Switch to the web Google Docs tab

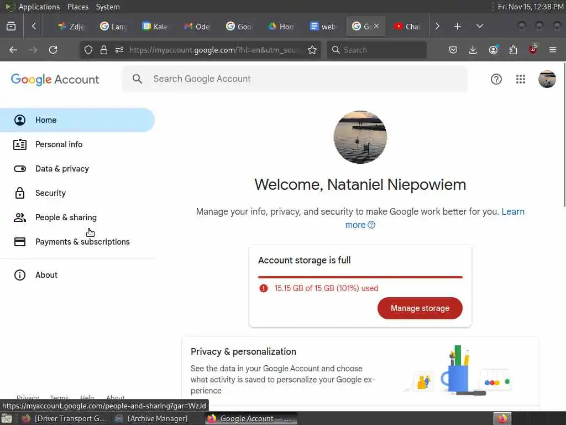(x=323, y=27)
